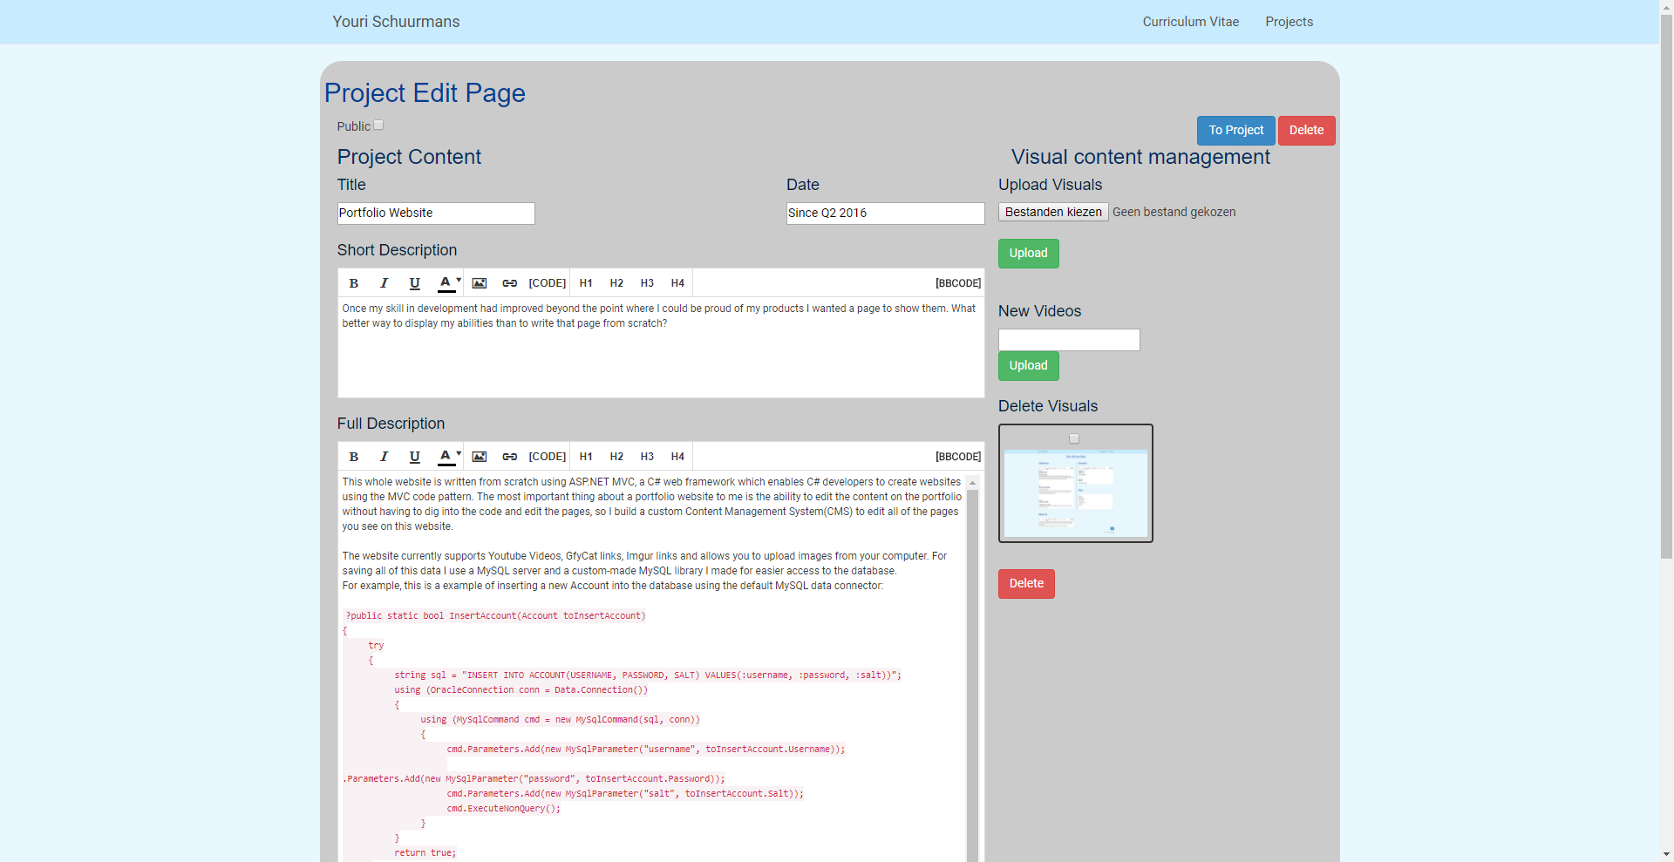The height and width of the screenshot is (862, 1674).
Task: Focus the Date input field
Action: 886,214
